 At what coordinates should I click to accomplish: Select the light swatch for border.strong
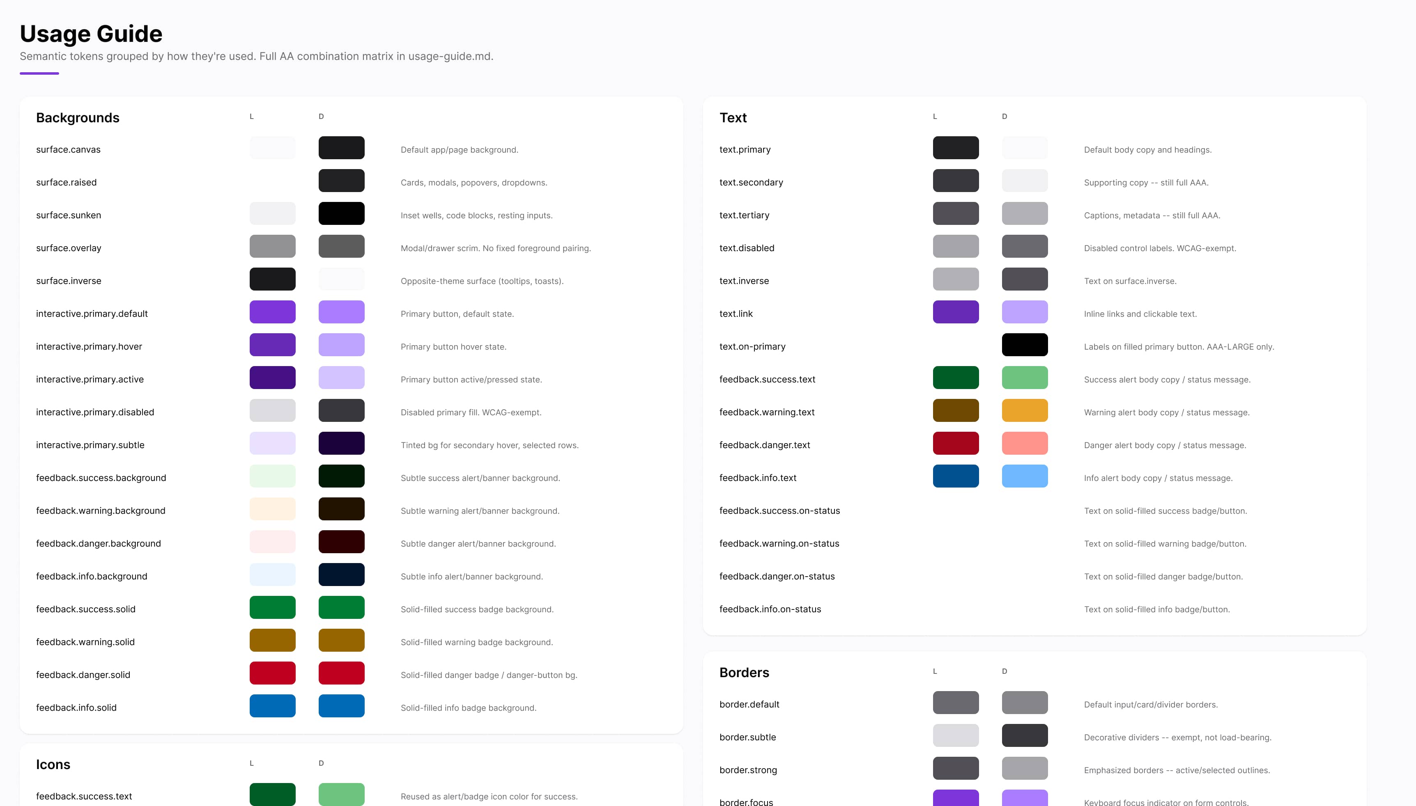pos(956,769)
